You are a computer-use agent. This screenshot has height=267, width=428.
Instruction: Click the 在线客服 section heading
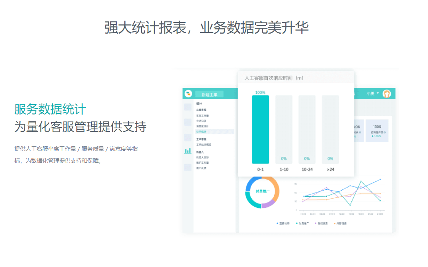[x=201, y=110]
